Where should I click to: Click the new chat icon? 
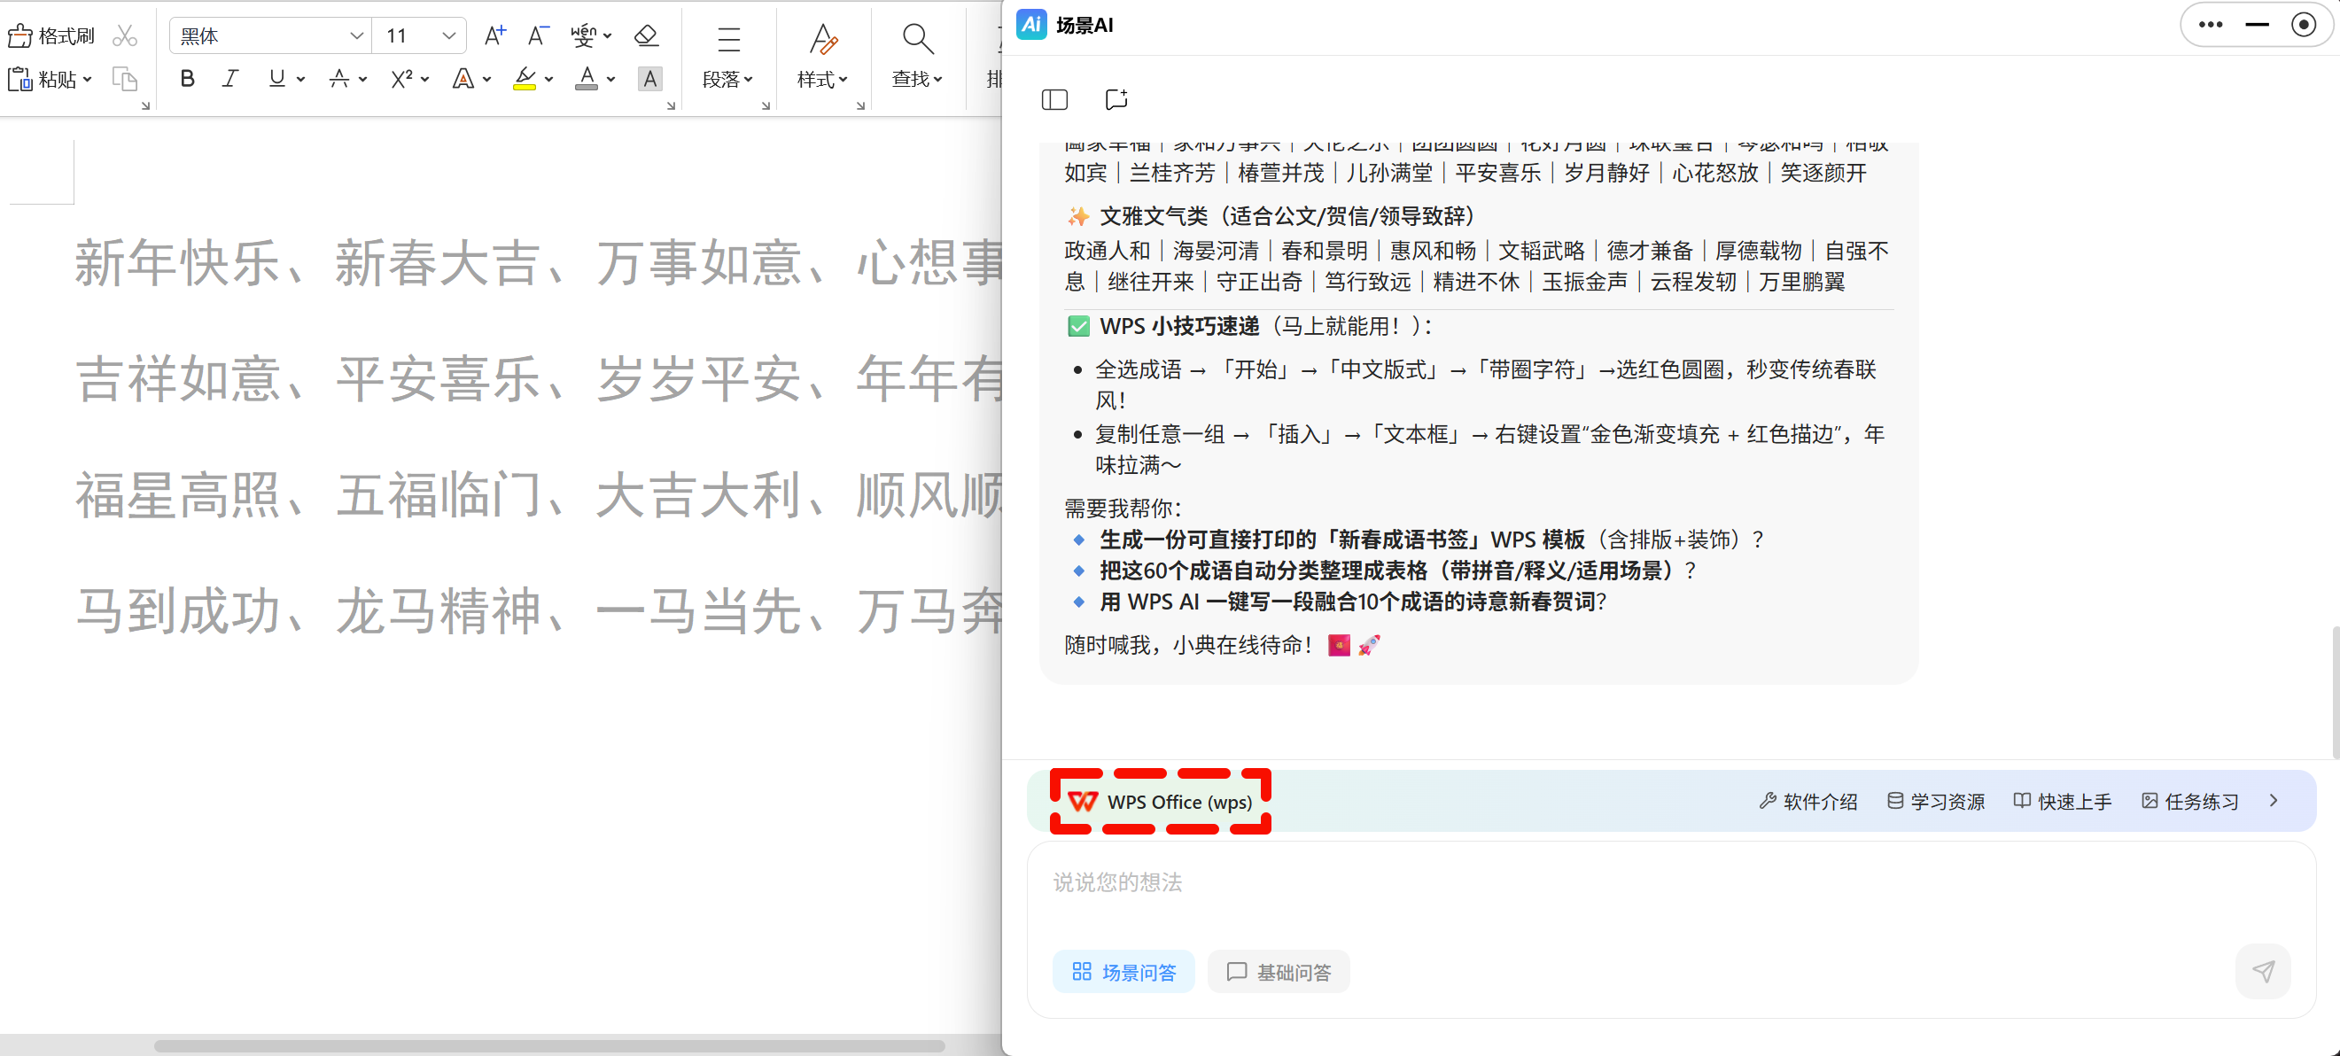[x=1116, y=99]
